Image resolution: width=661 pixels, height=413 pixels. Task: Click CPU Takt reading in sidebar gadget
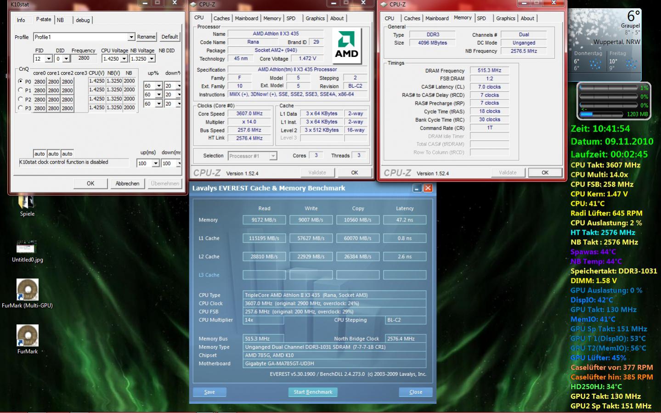605,165
